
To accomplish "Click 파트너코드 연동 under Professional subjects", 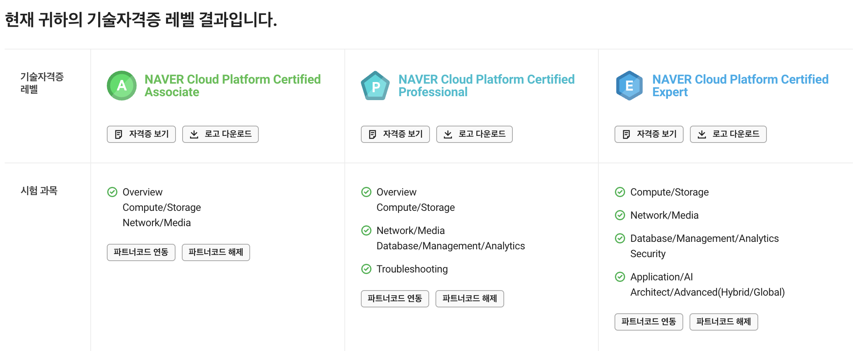I will coord(395,299).
